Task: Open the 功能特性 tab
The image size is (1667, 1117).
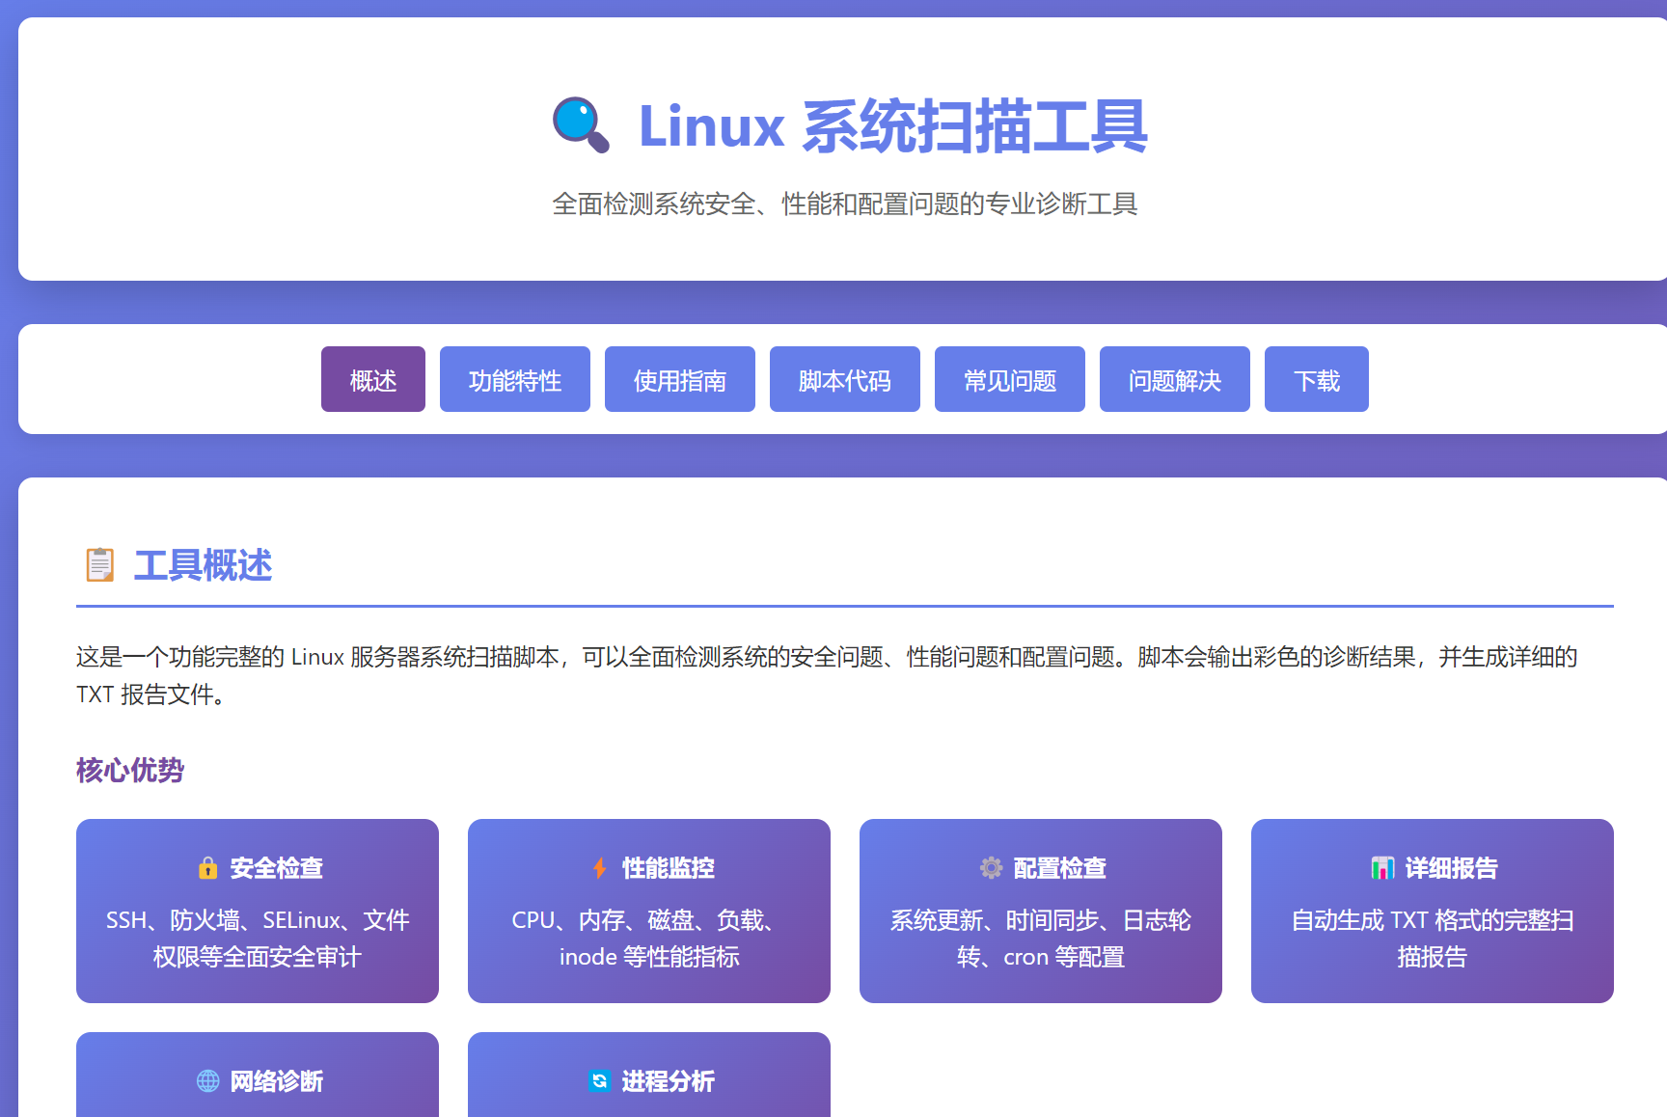Action: [515, 379]
